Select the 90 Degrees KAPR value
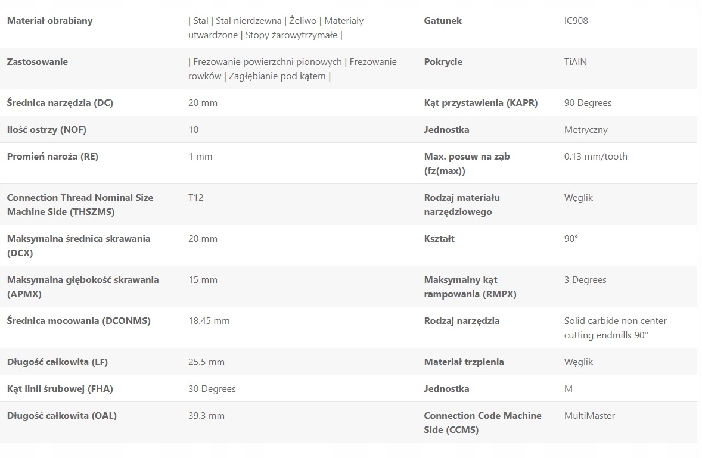The image size is (702, 458). pyautogui.click(x=588, y=103)
